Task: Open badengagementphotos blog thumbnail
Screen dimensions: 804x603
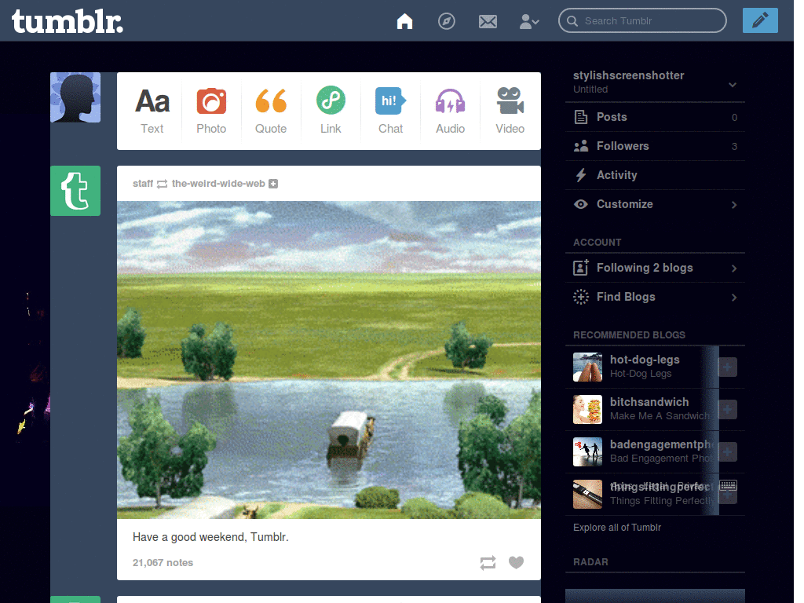Action: tap(587, 451)
